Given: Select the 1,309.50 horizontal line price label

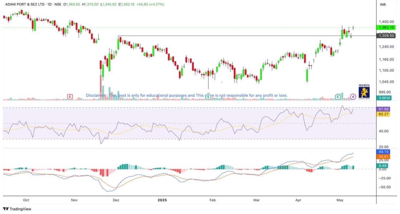Looking at the screenshot, I should [386, 36].
